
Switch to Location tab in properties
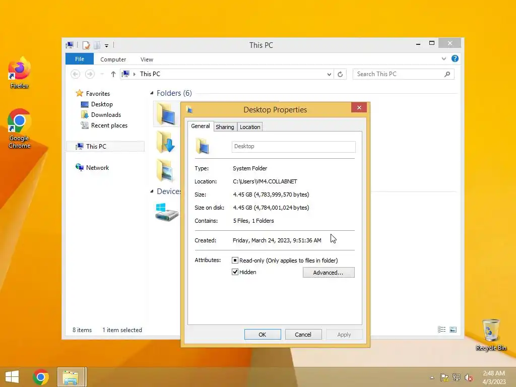[250, 127]
